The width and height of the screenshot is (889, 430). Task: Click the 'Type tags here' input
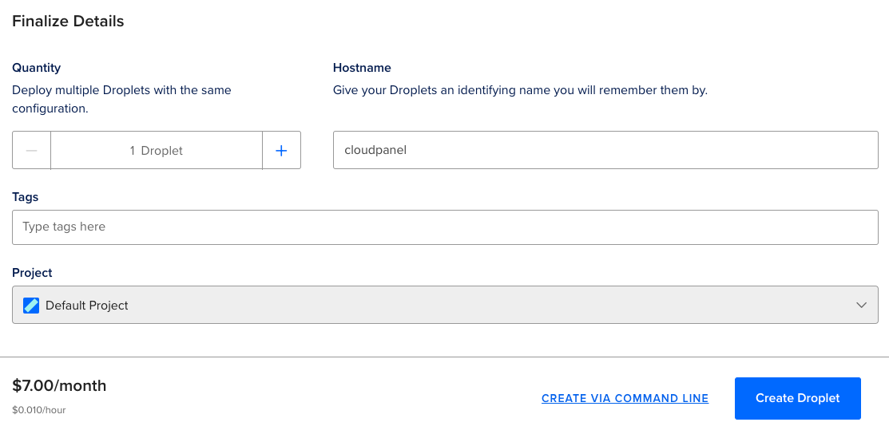click(445, 227)
